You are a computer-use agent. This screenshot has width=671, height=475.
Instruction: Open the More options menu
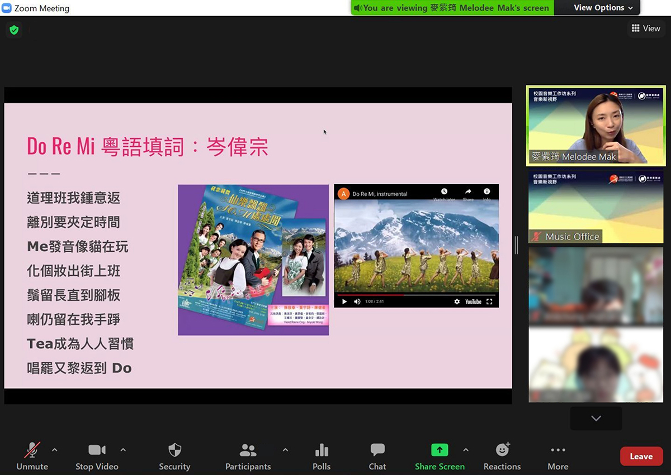(557, 455)
